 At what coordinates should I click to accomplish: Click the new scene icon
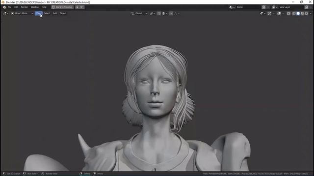tap(264, 7)
